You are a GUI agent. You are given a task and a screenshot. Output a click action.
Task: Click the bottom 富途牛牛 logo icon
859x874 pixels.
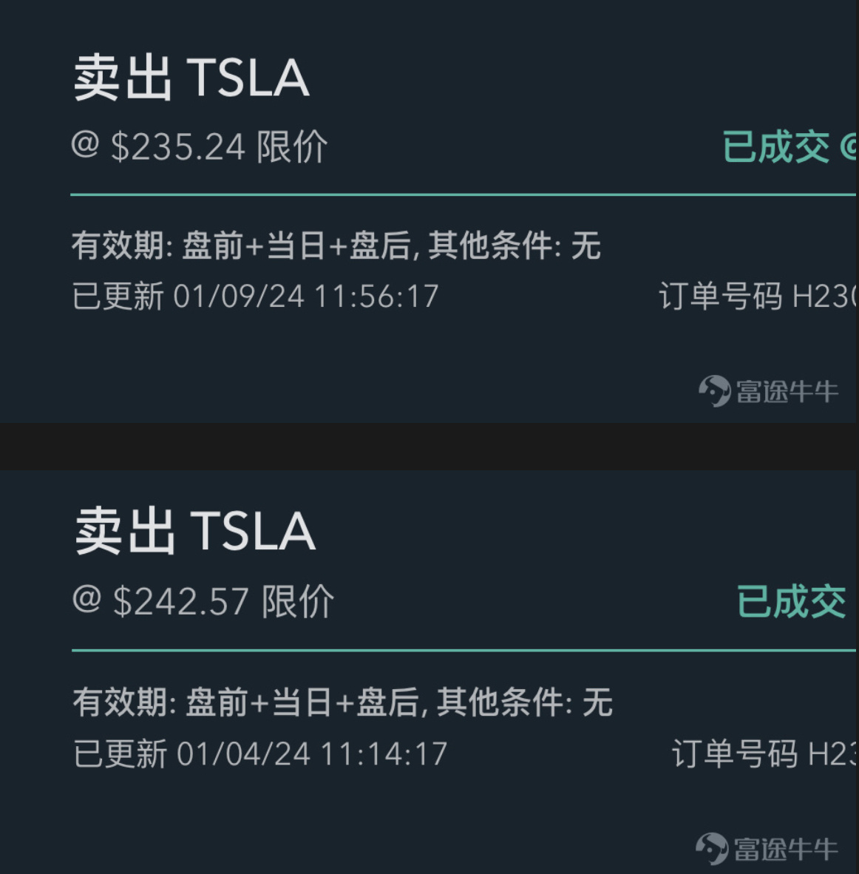click(712, 848)
